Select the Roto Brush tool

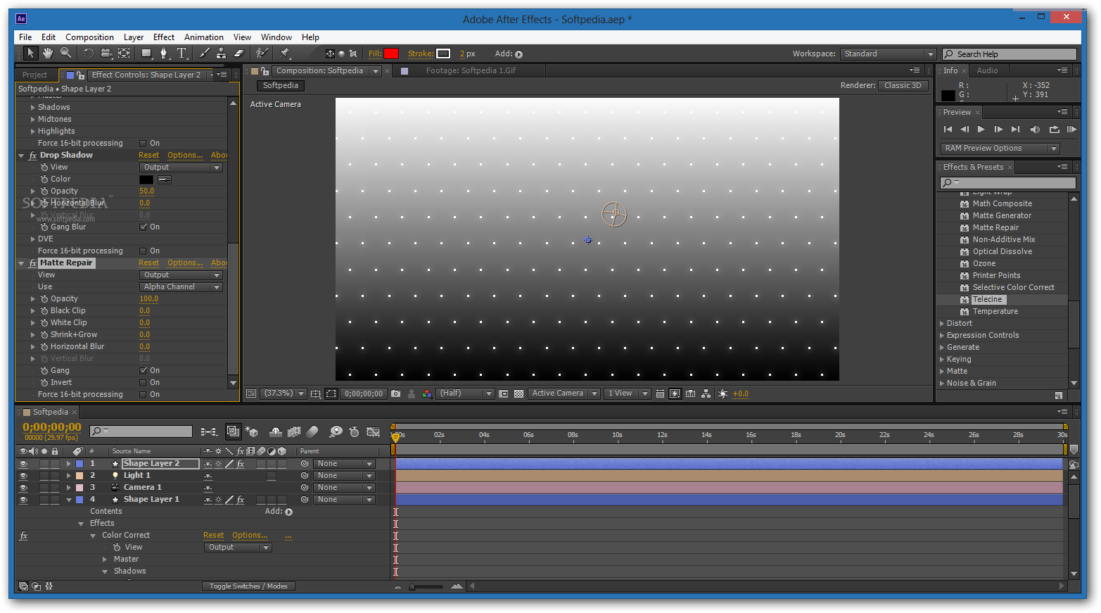coord(262,53)
